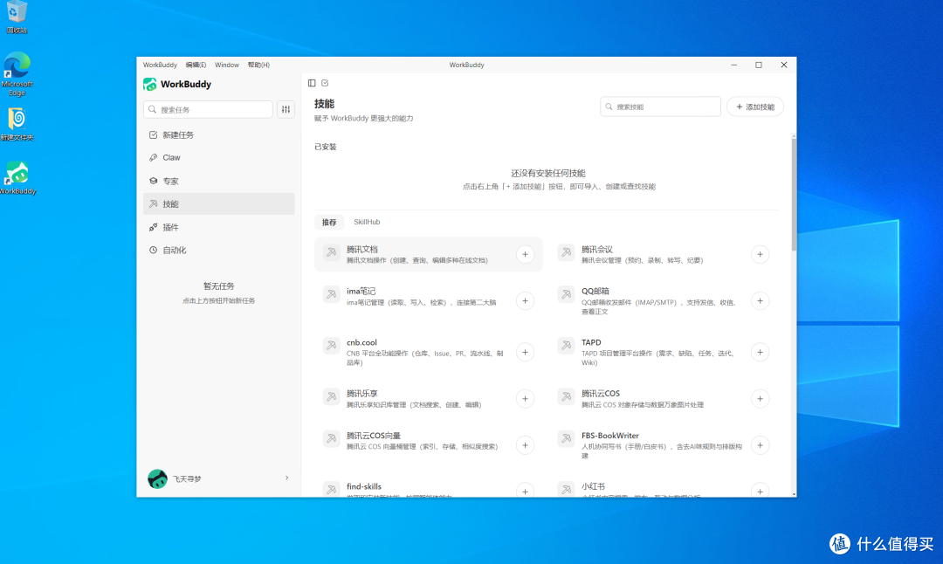Screen dimensions: 943x564
Task: Click the 腾讯会议 skill title
Action: coord(596,249)
